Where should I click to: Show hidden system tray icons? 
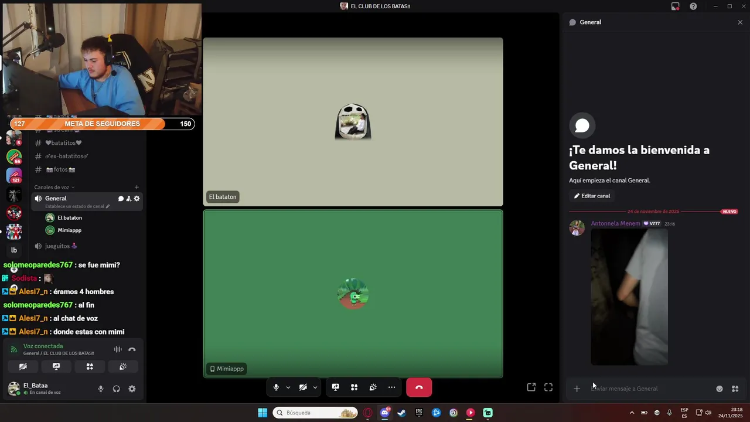coord(632,413)
